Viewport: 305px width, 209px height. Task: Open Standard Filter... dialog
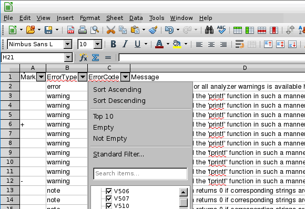tap(118, 154)
